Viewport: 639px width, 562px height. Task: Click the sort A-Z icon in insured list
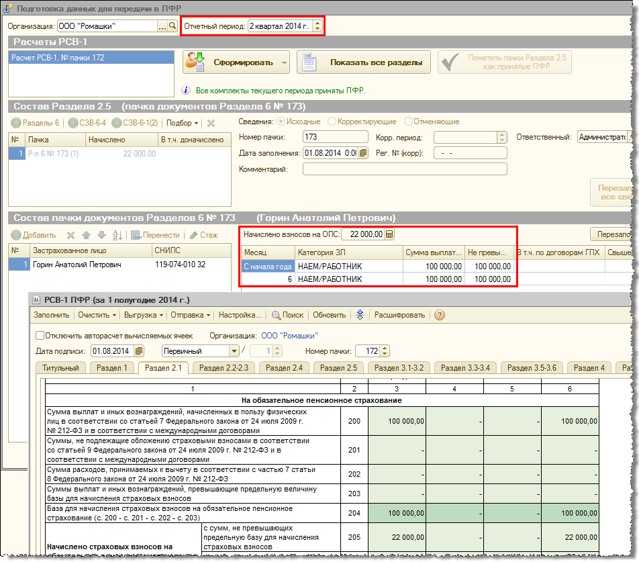(117, 235)
